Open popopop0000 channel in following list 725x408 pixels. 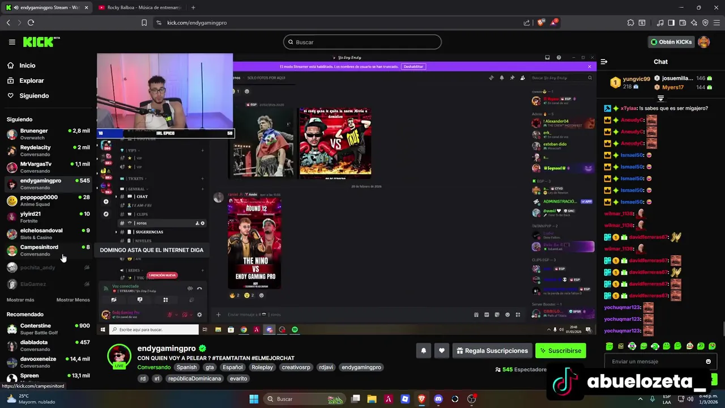tap(48, 200)
